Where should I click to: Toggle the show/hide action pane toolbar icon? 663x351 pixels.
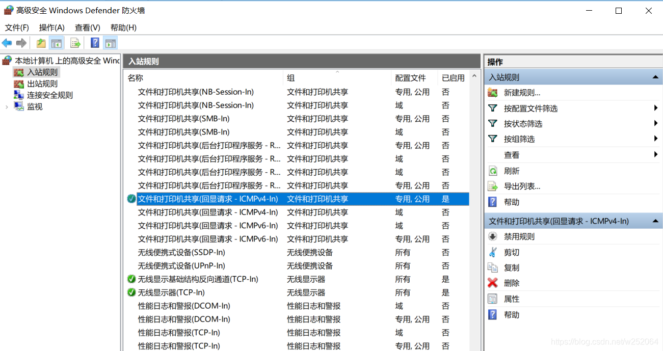111,43
